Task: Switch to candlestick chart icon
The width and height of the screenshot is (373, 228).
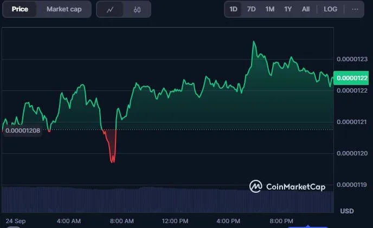Action: tap(137, 10)
